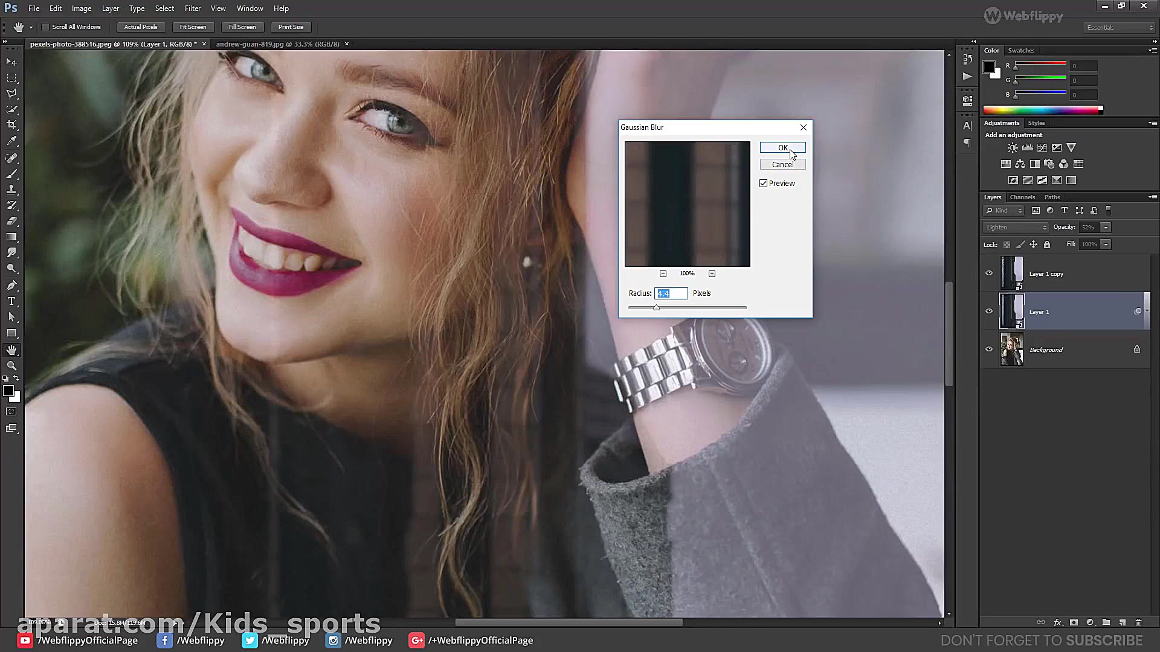1160x652 pixels.
Task: Click zoom in plus on blur preview
Action: pyautogui.click(x=712, y=273)
